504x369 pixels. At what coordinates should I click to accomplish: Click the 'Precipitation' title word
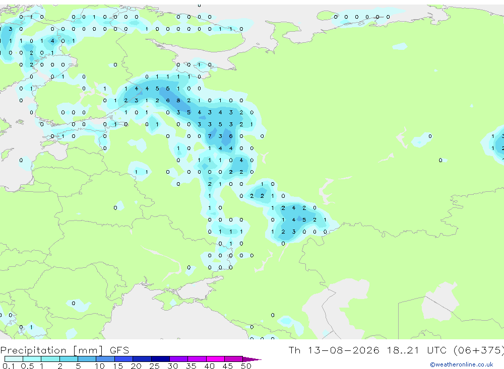tap(33, 350)
